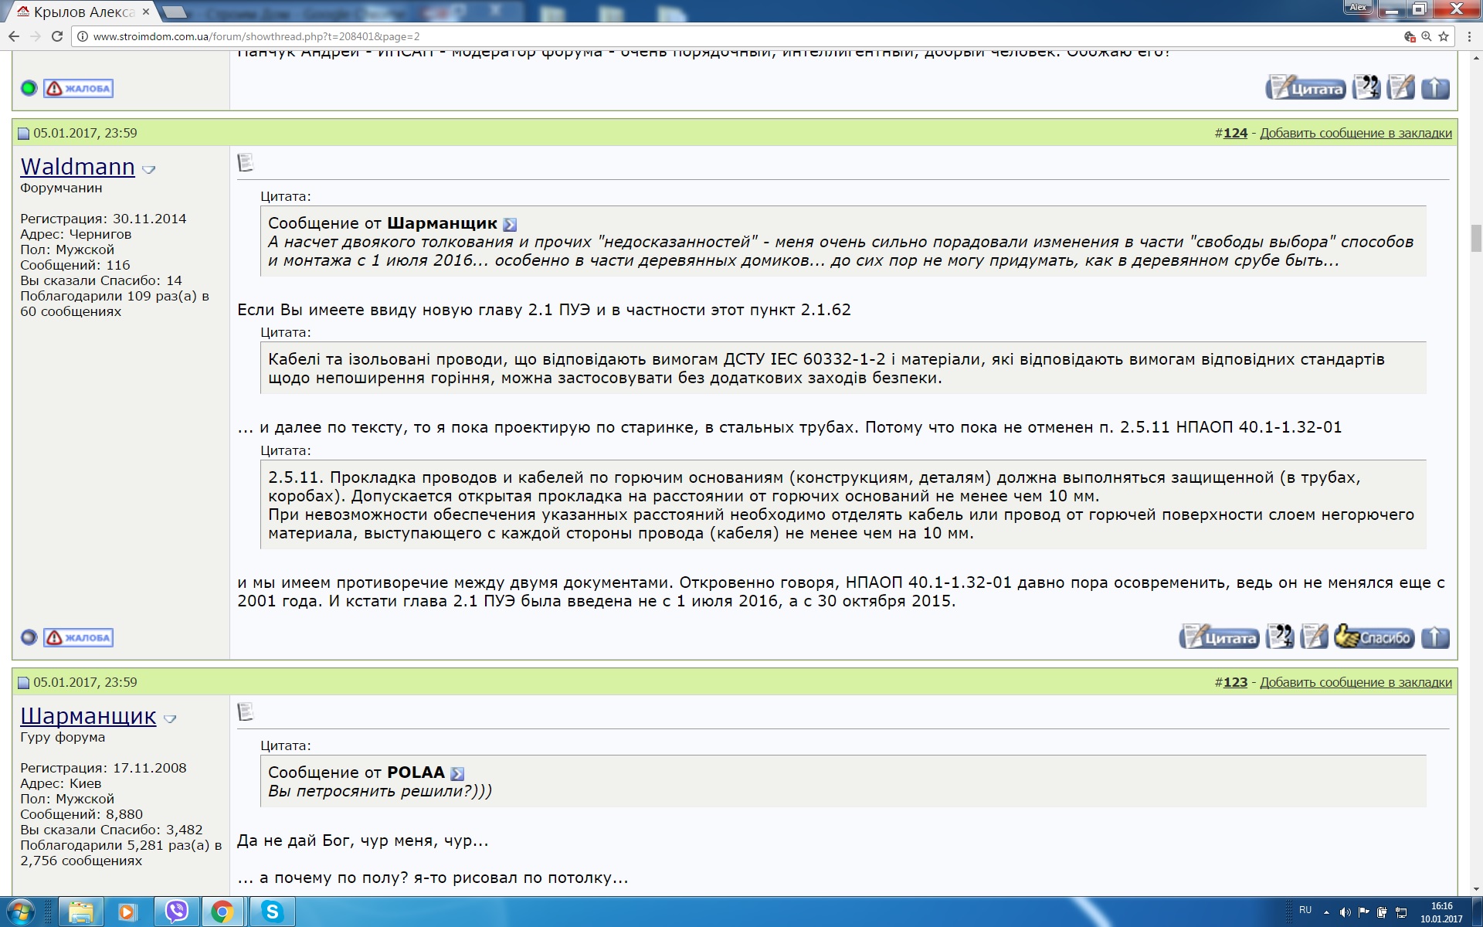Open network status icon in tray
Screen dimensions: 1483x927
[x=1400, y=912]
